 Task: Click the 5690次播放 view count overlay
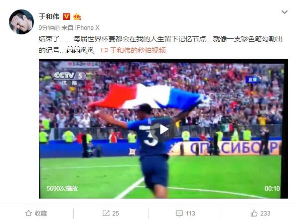coord(62,188)
